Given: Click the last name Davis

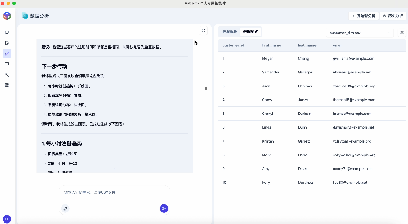Looking at the screenshot, I should click(302, 169).
